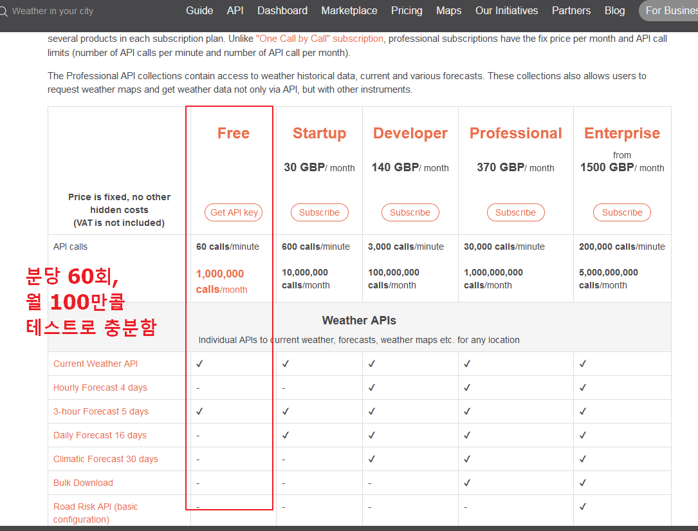Screen dimensions: 698x531
Task: Click the For Business button
Action: click(x=669, y=11)
